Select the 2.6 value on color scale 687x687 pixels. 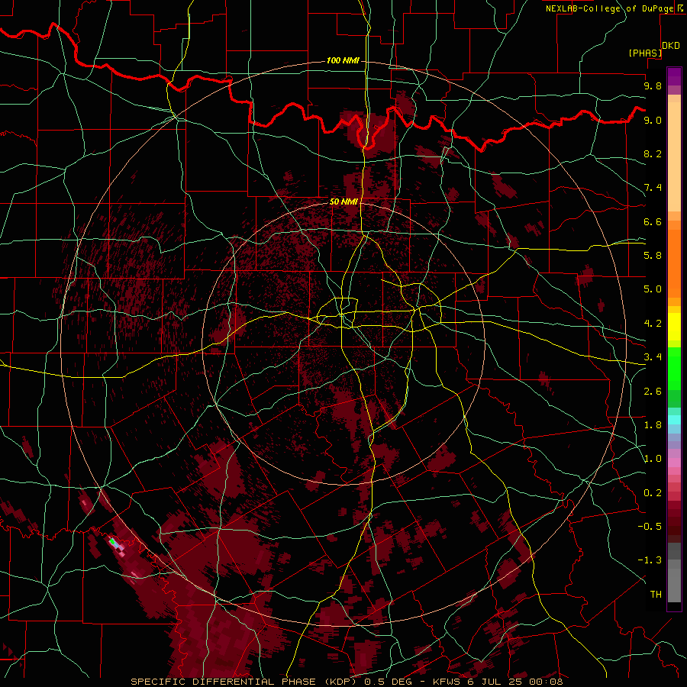(653, 392)
